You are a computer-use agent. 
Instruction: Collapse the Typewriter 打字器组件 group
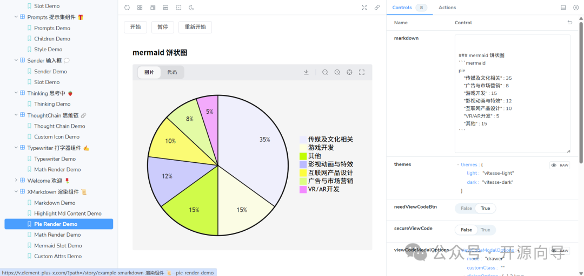(x=16, y=148)
